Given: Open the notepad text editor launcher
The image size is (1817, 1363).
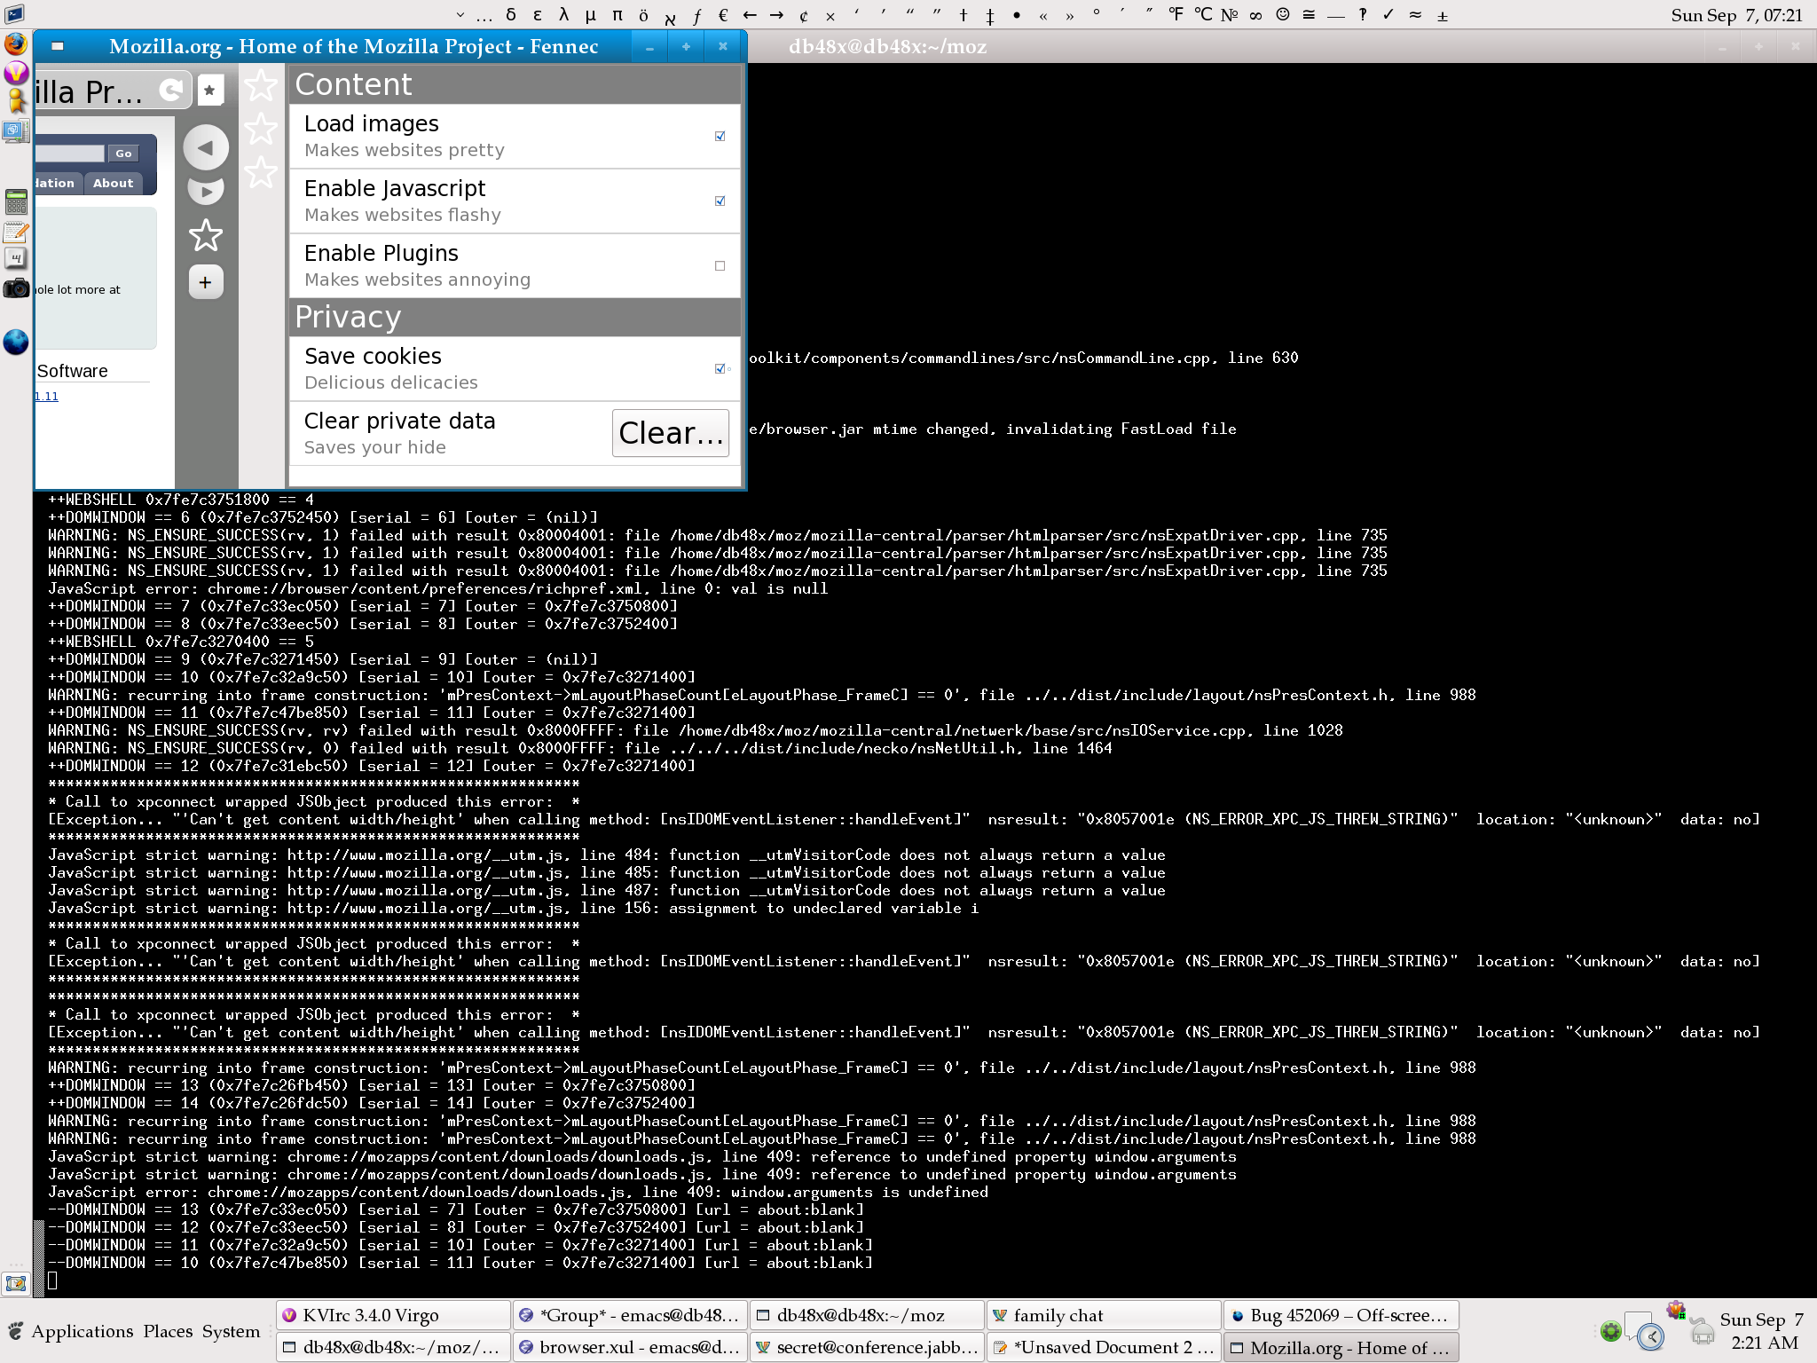Looking at the screenshot, I should (16, 232).
